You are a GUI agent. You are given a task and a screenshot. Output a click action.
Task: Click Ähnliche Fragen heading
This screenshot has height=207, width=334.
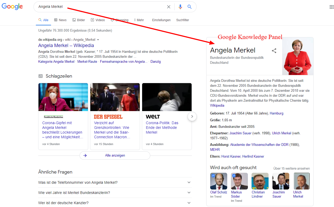(55, 172)
